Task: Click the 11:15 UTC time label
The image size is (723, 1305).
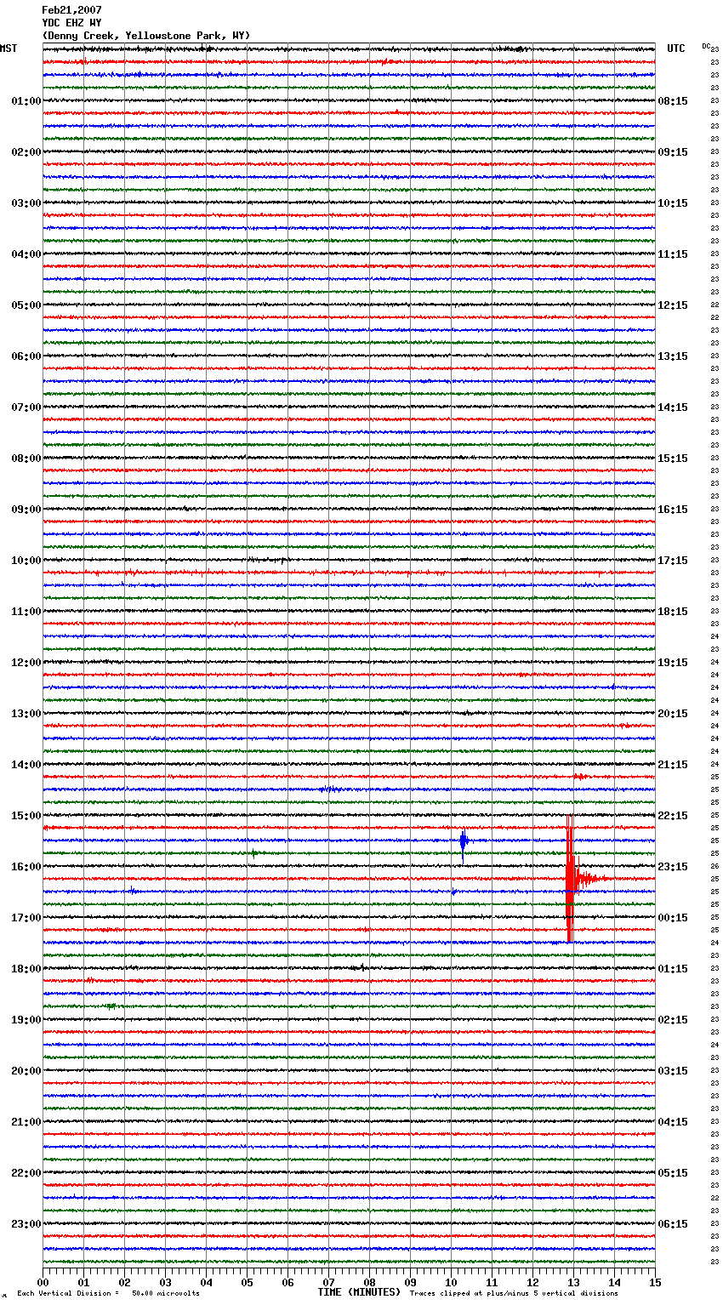Action: [673, 254]
